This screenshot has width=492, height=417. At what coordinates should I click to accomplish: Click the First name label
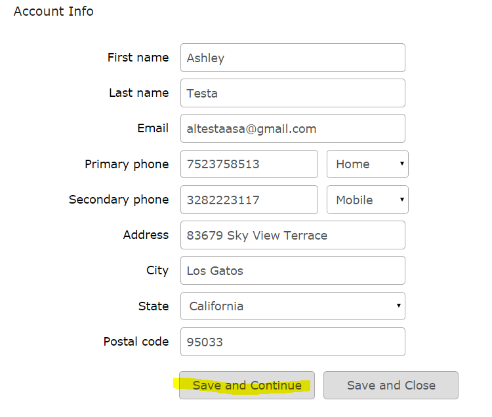coord(138,58)
